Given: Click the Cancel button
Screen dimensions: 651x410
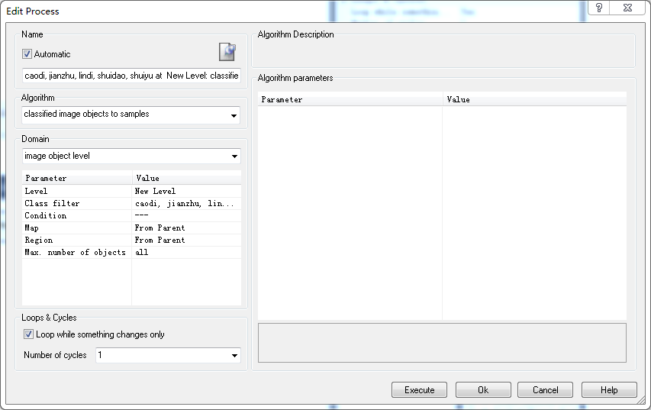Looking at the screenshot, I should [545, 389].
